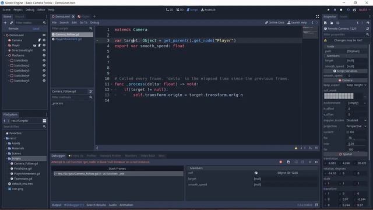
Task: Open Online Docs
Action: click(x=275, y=23)
